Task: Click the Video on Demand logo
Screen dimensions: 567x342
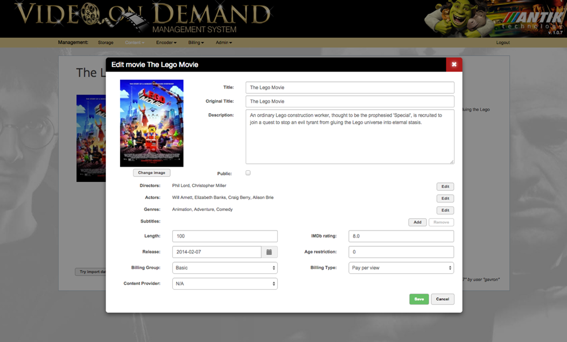Action: tap(143, 17)
